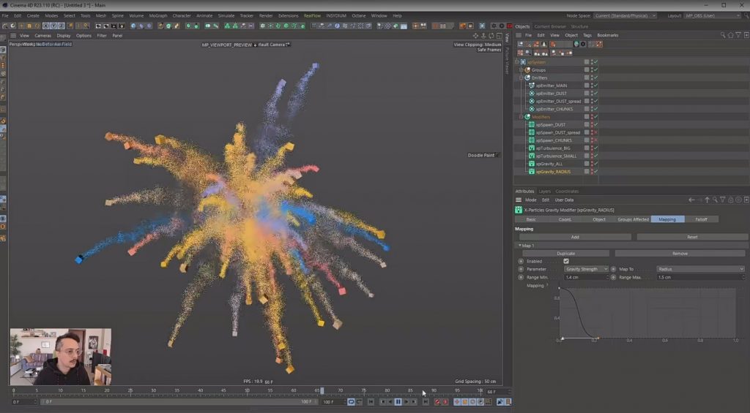
Task: Collapse the Emitters tree node
Action: [521, 77]
